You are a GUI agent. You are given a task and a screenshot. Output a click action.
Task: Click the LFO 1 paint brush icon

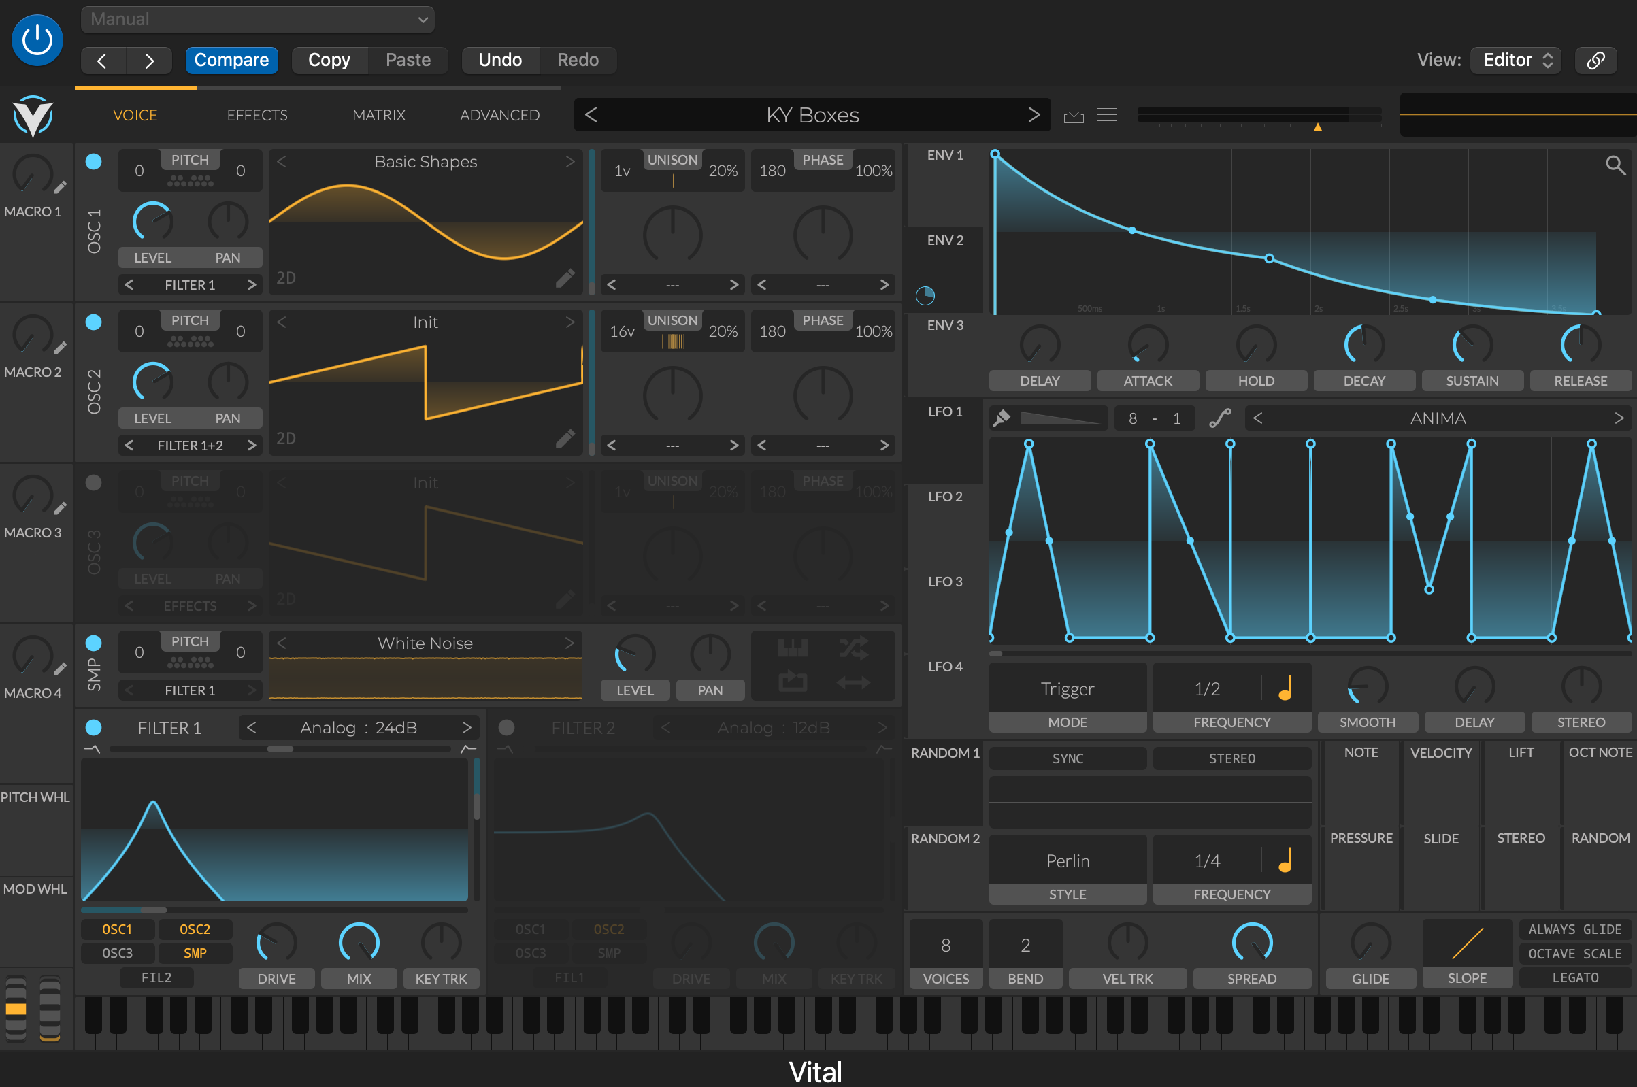pyautogui.click(x=1002, y=418)
